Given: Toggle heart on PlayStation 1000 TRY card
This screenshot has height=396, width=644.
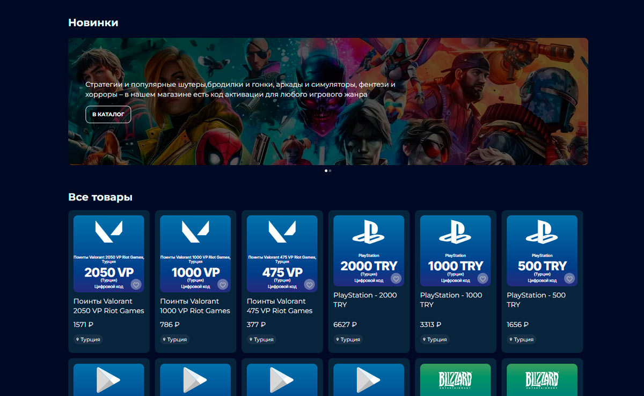Looking at the screenshot, I should (x=482, y=279).
